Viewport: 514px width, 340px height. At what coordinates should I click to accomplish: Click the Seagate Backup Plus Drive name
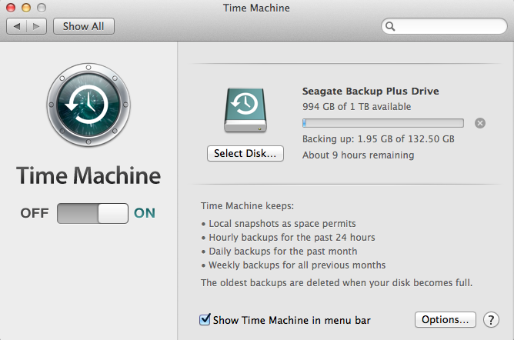tap(370, 91)
